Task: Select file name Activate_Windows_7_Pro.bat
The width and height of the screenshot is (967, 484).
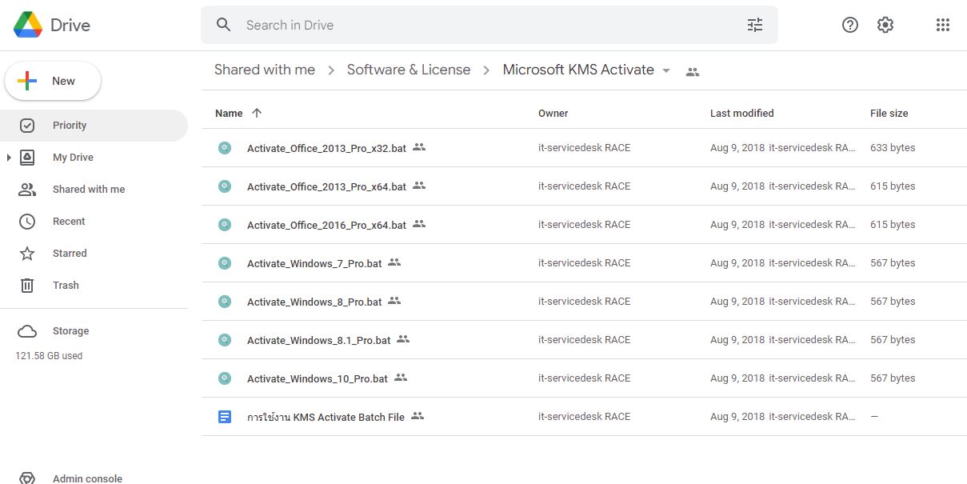Action: [314, 263]
